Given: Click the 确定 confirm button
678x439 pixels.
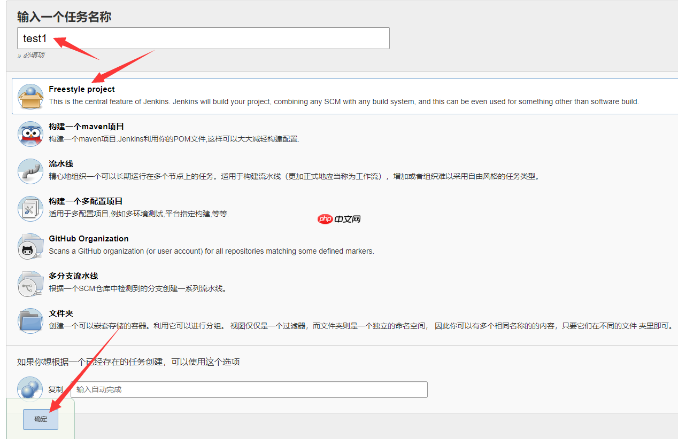Looking at the screenshot, I should coord(40,419).
